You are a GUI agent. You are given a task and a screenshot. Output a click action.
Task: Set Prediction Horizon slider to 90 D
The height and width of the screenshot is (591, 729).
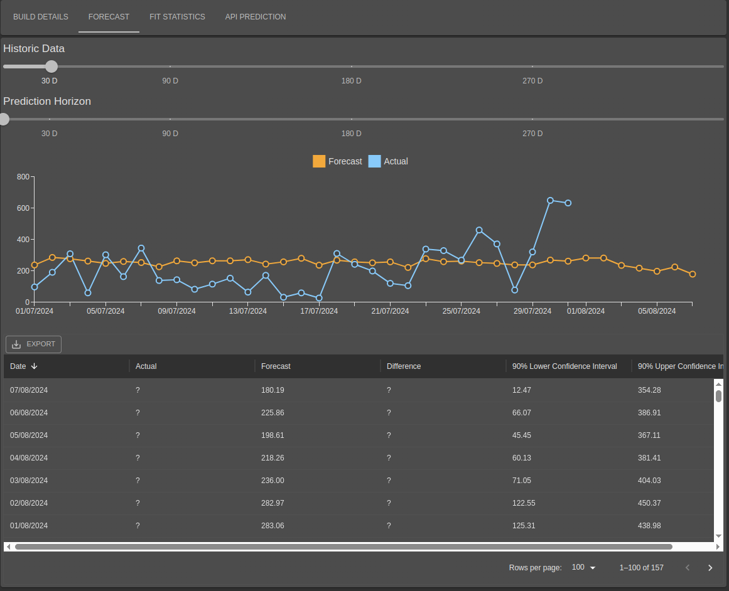pyautogui.click(x=170, y=119)
